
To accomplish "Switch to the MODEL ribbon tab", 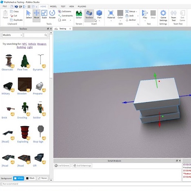I will click(x=53, y=7).
